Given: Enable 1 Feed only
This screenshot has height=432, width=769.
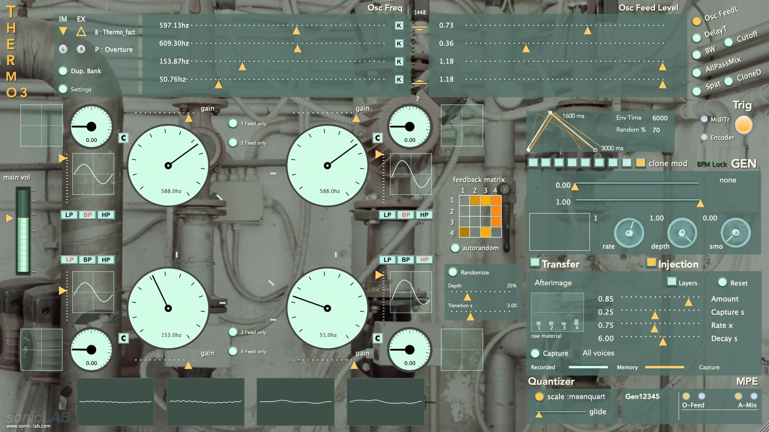Looking at the screenshot, I should pyautogui.click(x=233, y=123).
